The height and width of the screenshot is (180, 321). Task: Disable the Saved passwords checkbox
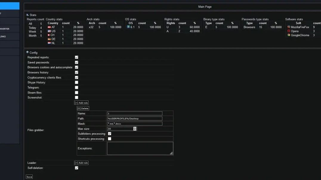click(x=76, y=62)
